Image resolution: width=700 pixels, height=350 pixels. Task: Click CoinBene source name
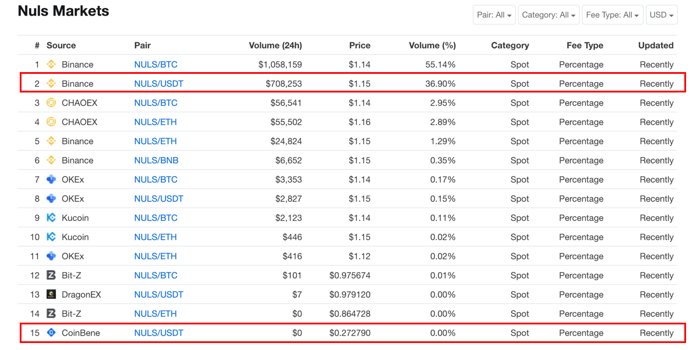click(x=81, y=333)
